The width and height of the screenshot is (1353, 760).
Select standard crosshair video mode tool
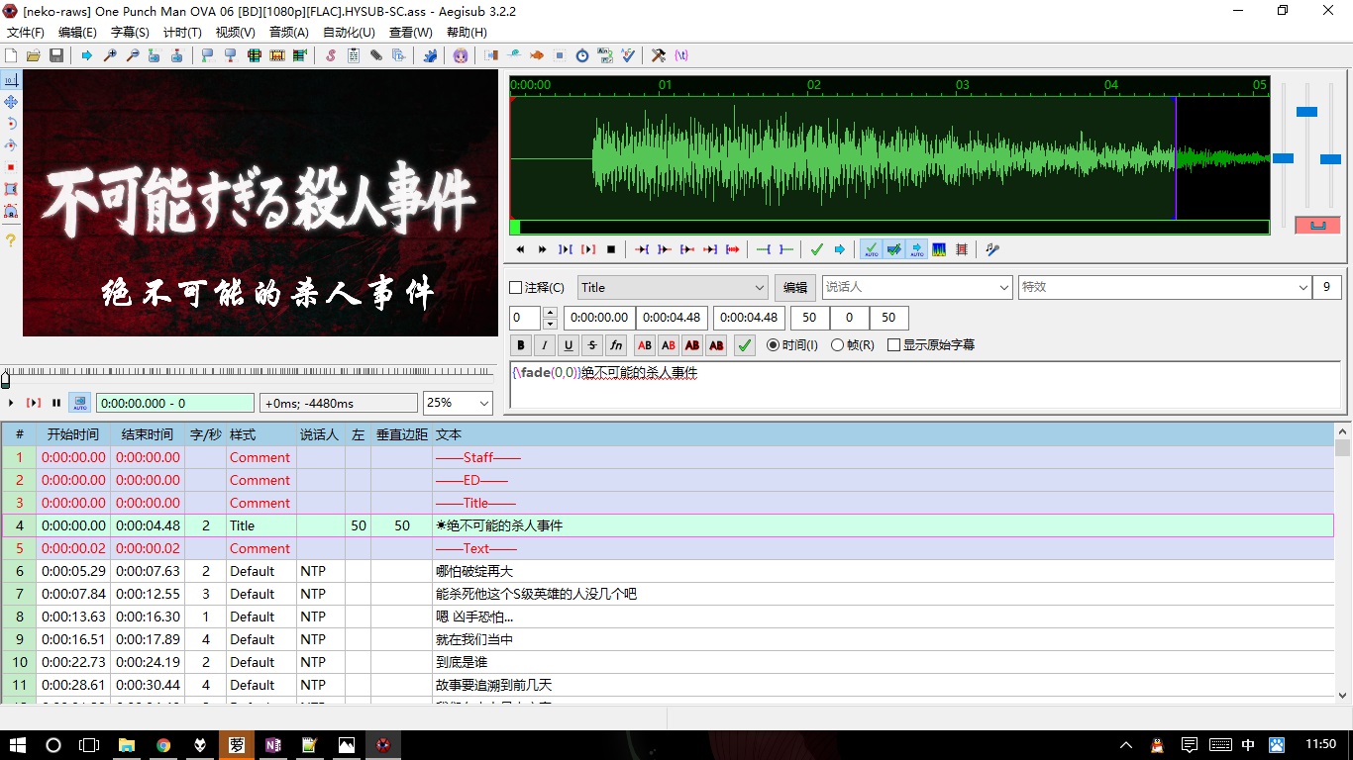11,80
